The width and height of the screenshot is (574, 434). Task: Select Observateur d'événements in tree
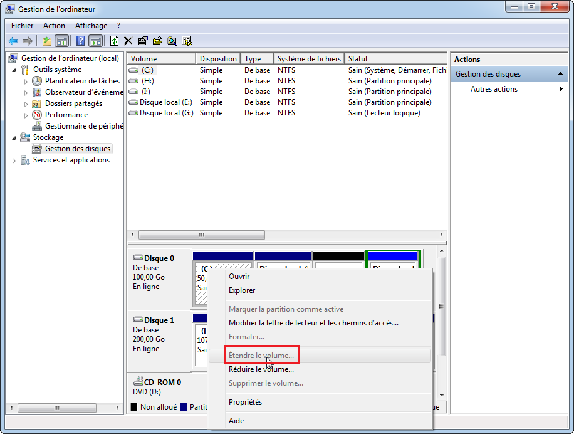[x=84, y=92]
